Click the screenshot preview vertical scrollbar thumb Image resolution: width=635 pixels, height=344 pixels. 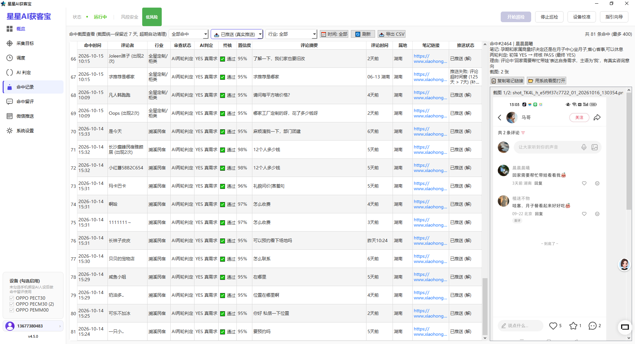[629, 151]
